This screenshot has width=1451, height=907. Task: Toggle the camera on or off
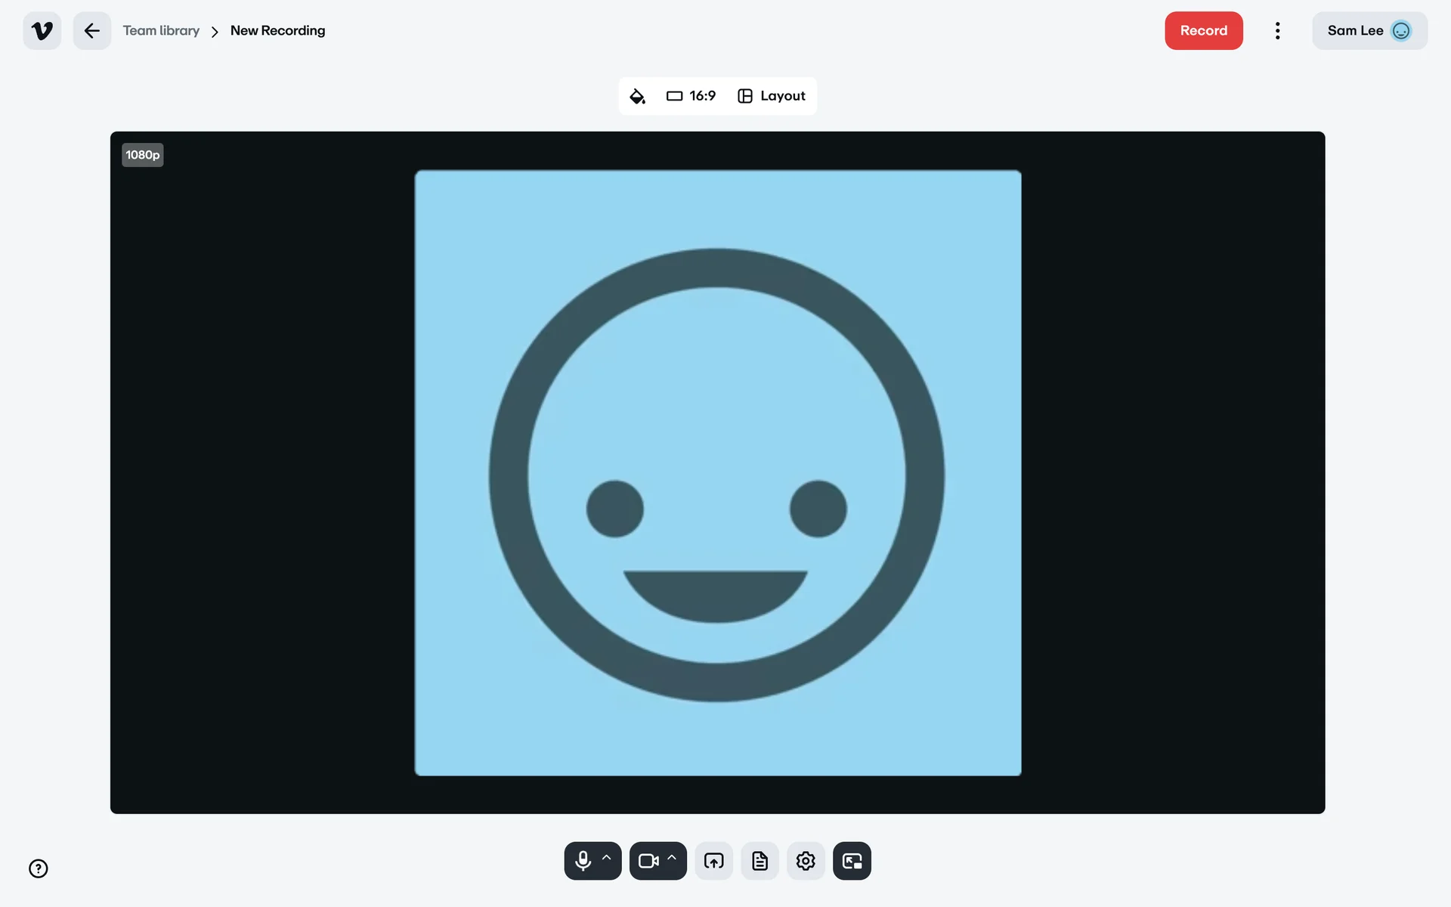point(648,861)
